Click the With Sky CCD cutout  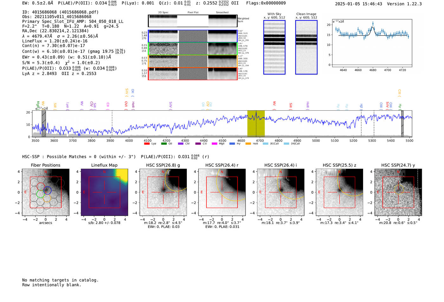274,47
